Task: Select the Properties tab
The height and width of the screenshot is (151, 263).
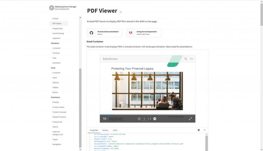Action: 94,130
